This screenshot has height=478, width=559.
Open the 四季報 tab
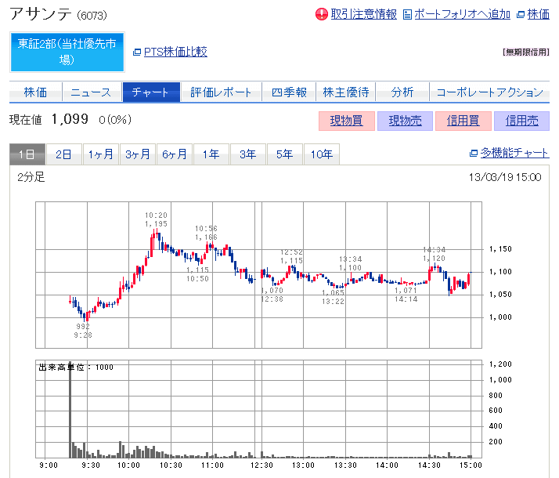[x=288, y=92]
